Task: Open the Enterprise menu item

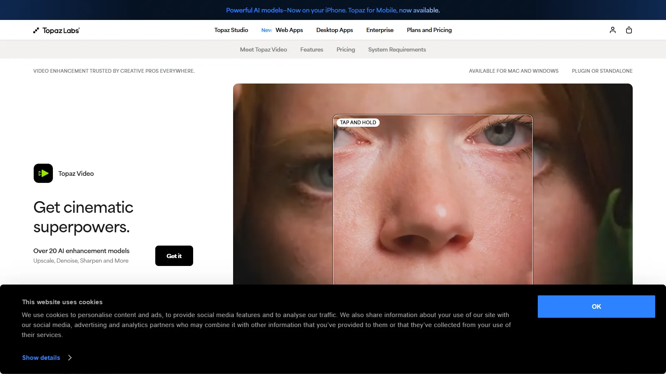Action: [380, 30]
